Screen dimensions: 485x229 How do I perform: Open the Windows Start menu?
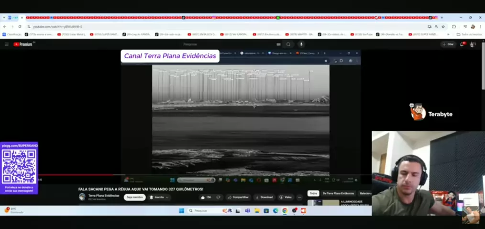(x=181, y=210)
